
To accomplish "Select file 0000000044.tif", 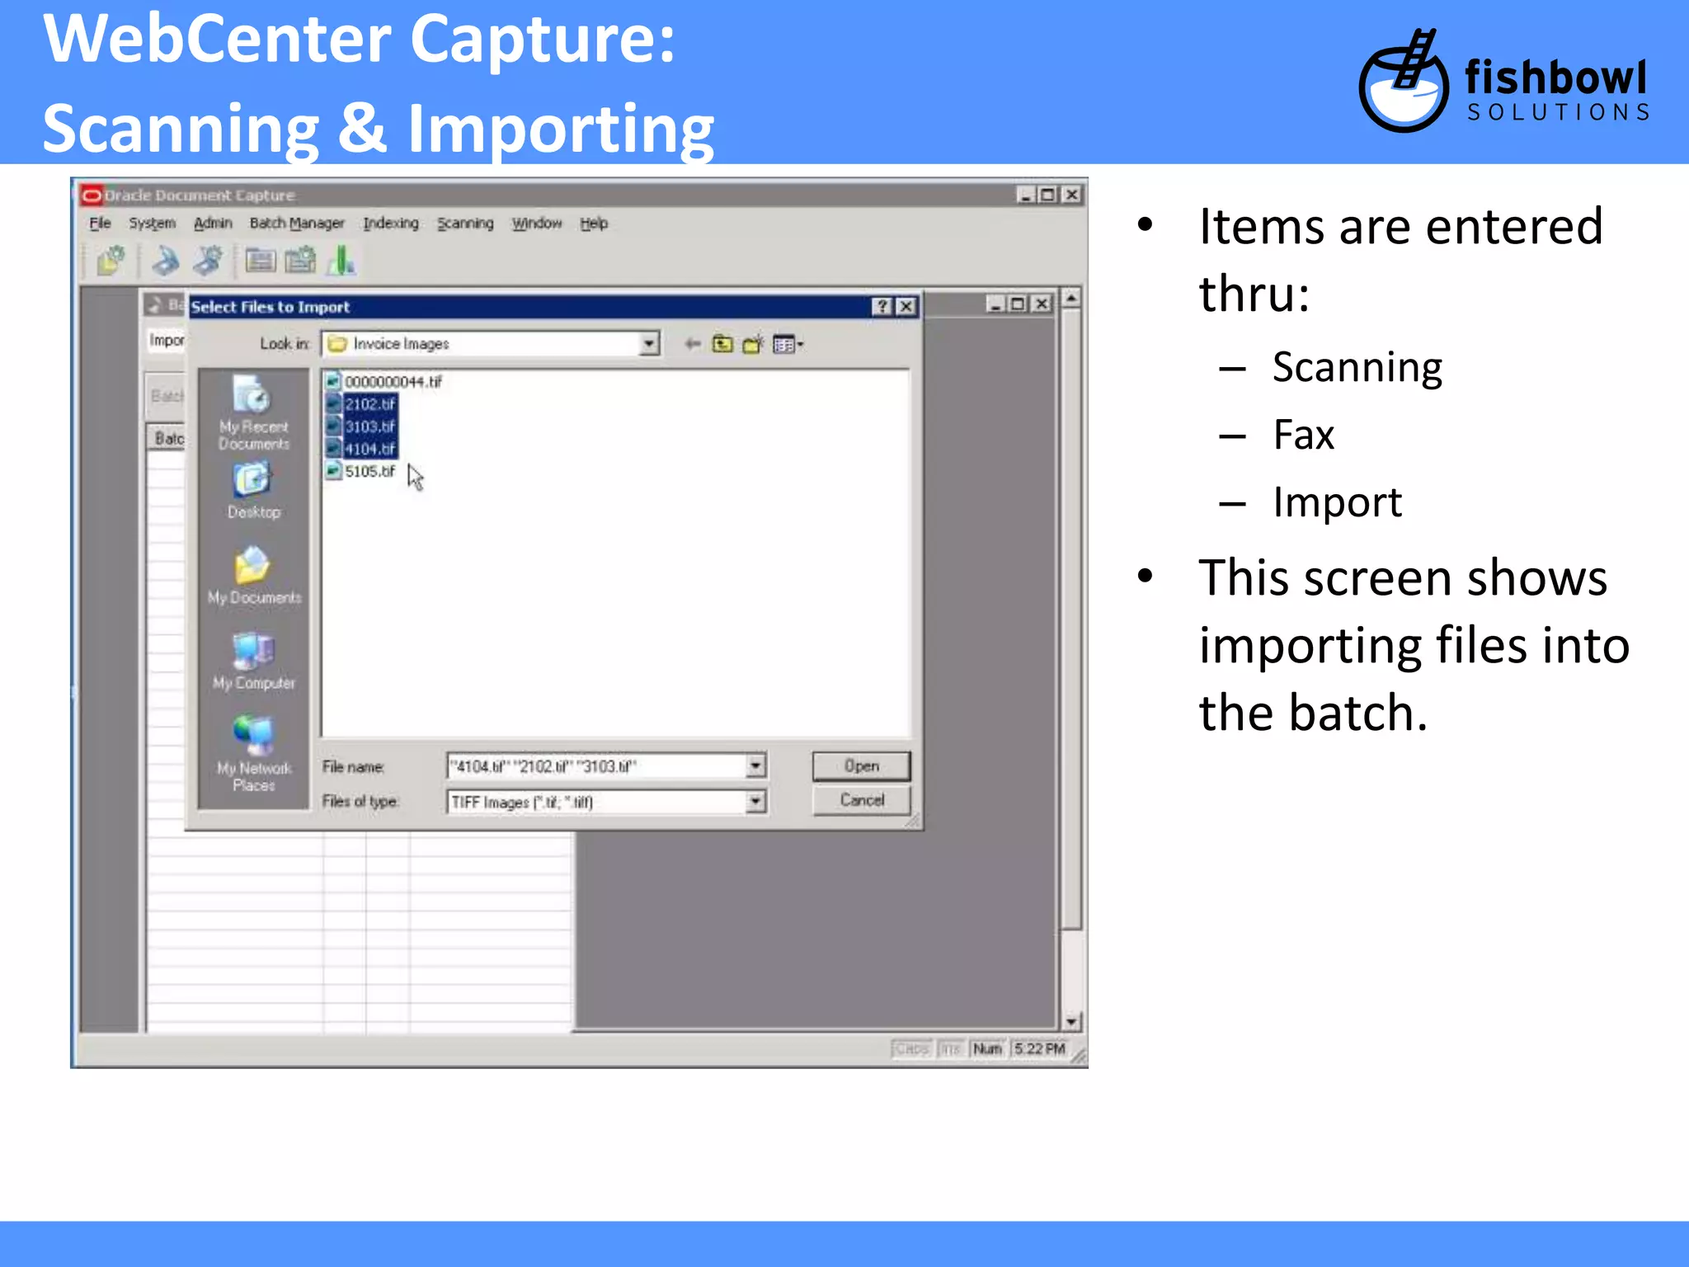I will click(x=384, y=382).
